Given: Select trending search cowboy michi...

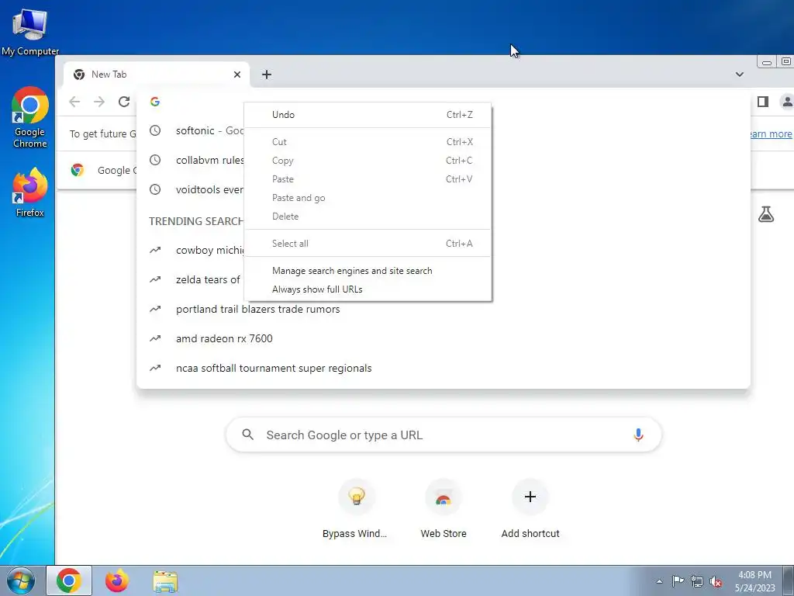Looking at the screenshot, I should tap(191, 250).
